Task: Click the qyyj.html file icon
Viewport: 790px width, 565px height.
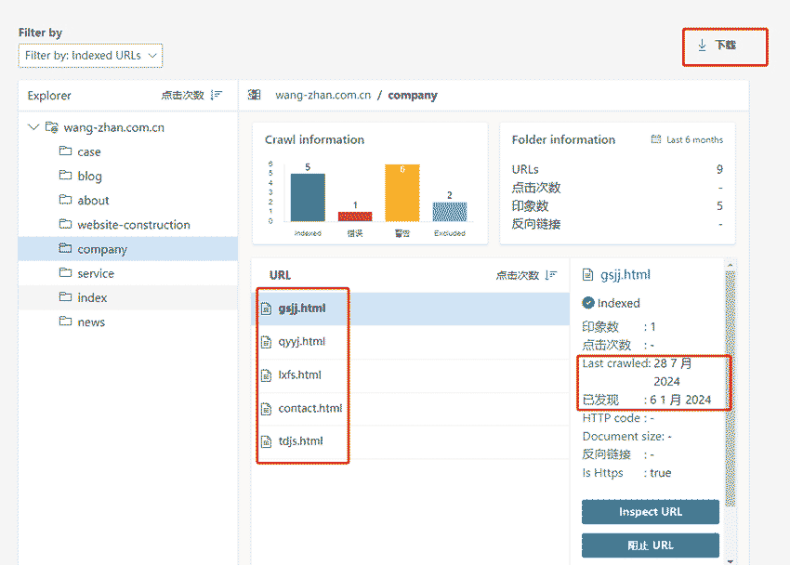Action: (x=267, y=342)
